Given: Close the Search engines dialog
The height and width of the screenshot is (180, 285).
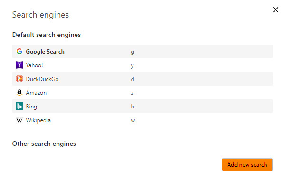Looking at the screenshot, I should click(x=275, y=9).
